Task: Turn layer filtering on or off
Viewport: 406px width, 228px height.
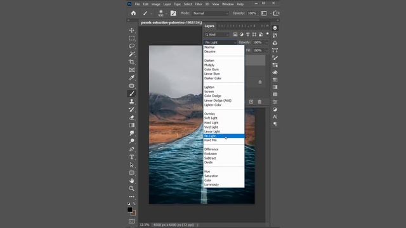Action: 268,34
